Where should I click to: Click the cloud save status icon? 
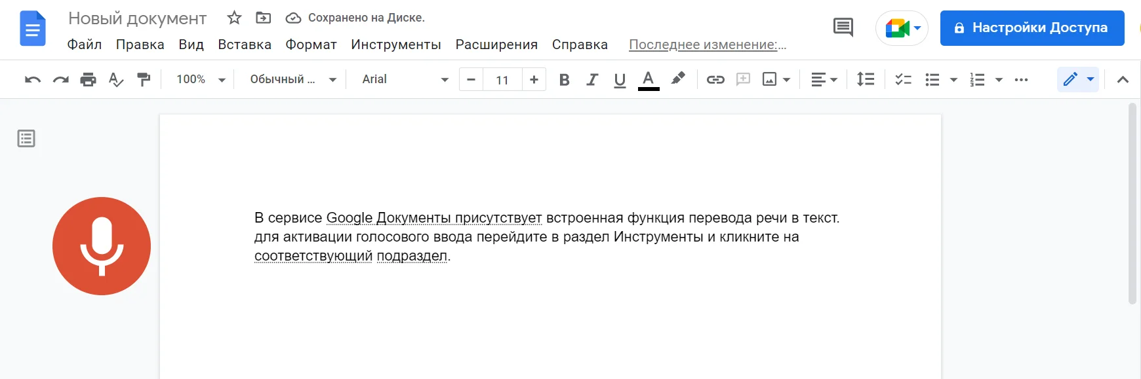tap(293, 18)
